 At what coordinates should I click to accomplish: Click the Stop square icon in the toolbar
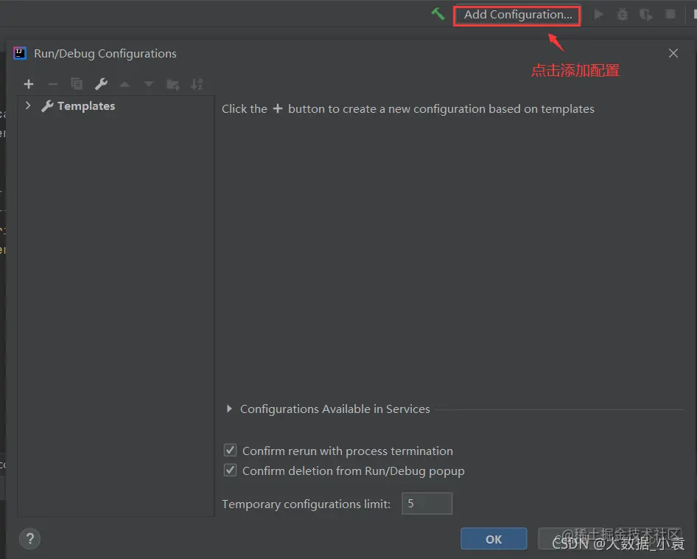tap(670, 14)
